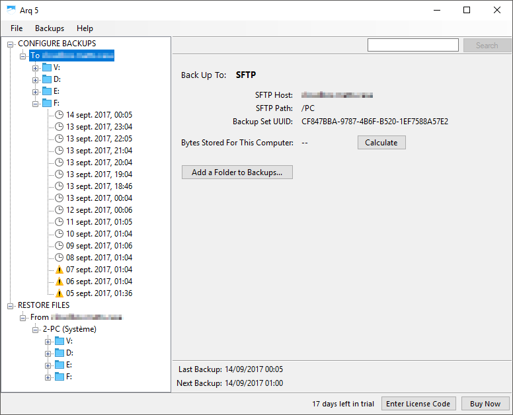Click clock icon for 12 sept. 2017, 00:06
This screenshot has width=513, height=415.
(x=59, y=210)
